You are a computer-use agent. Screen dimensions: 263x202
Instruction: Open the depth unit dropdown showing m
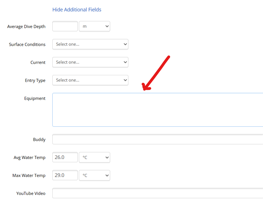click(94, 26)
